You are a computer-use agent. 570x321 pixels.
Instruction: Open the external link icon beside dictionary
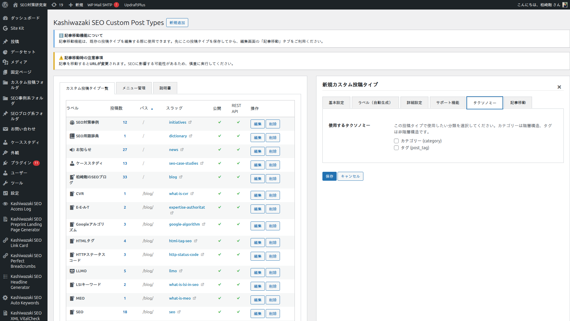(x=191, y=136)
